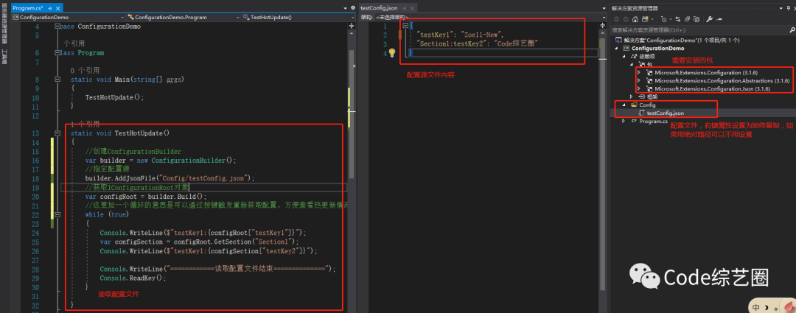The width and height of the screenshot is (796, 313).
Task: Click the Program.cs vertical scrollbar up arrow
Action: coord(352,34)
